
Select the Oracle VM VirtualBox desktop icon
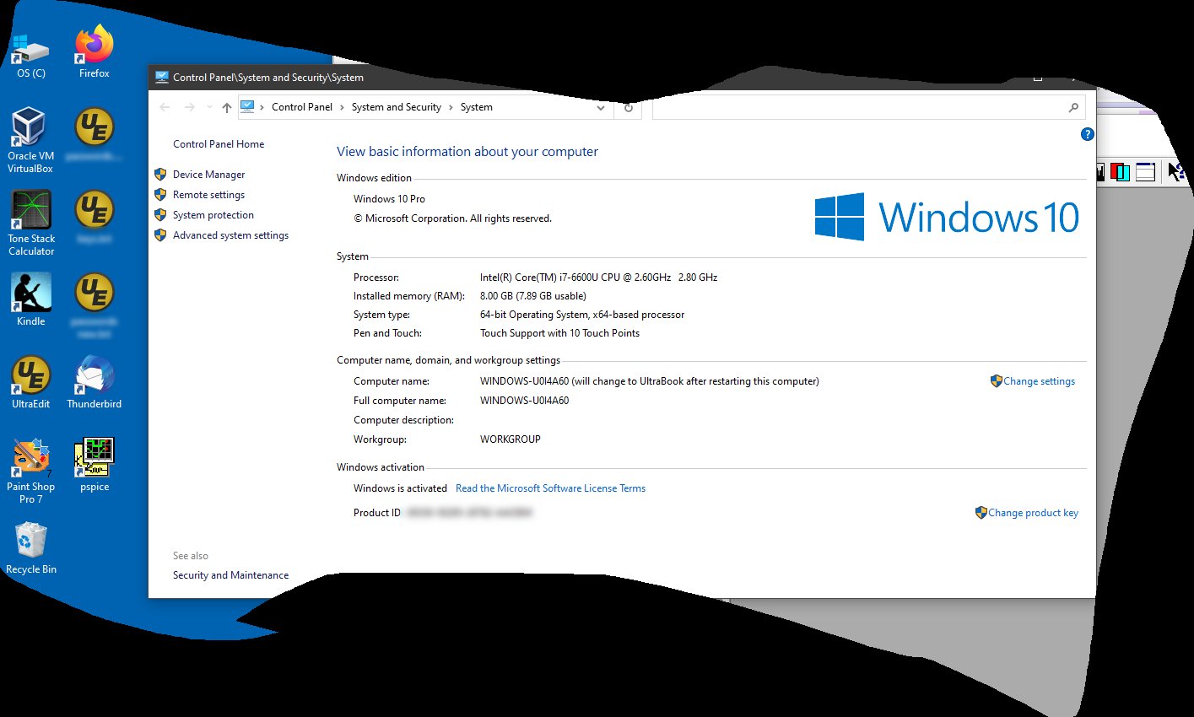[30, 139]
